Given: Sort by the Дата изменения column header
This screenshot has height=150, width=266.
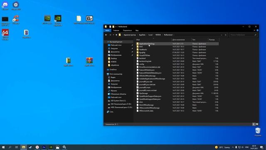Looking at the screenshot, I should point(181,40).
